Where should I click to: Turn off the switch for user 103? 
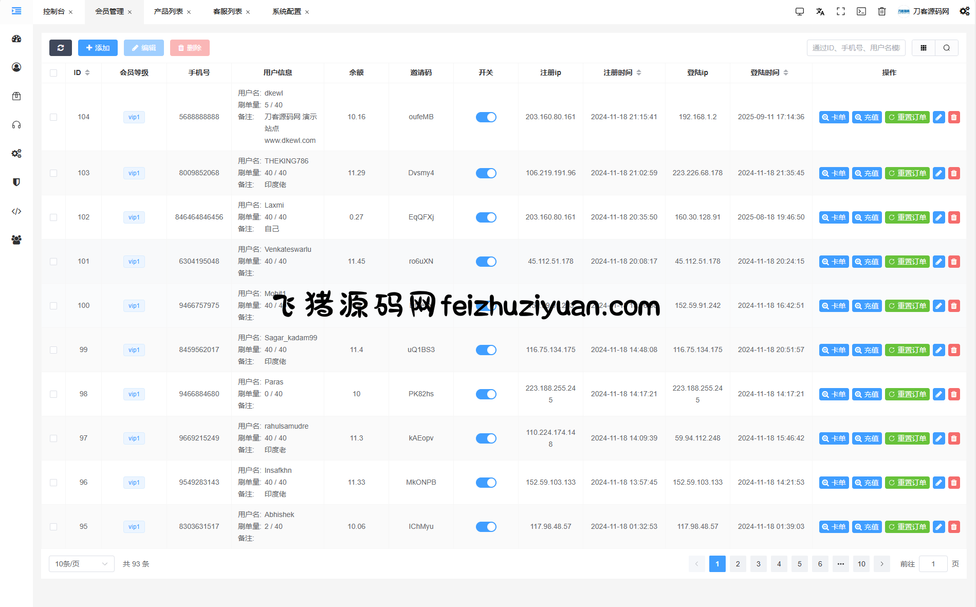point(486,173)
